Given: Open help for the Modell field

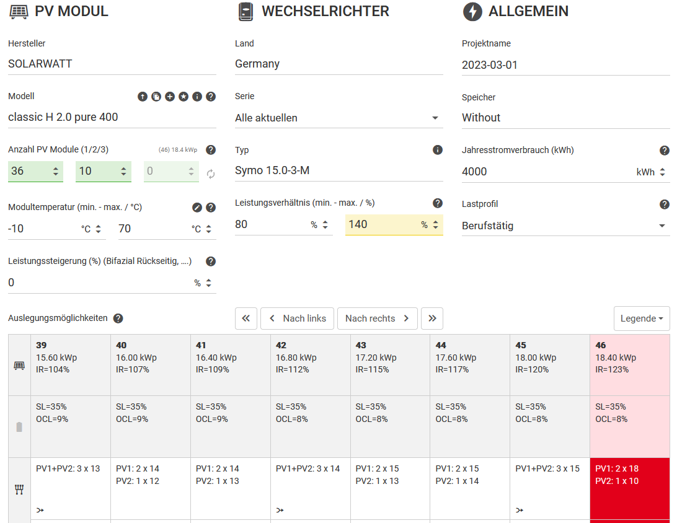Looking at the screenshot, I should point(211,97).
